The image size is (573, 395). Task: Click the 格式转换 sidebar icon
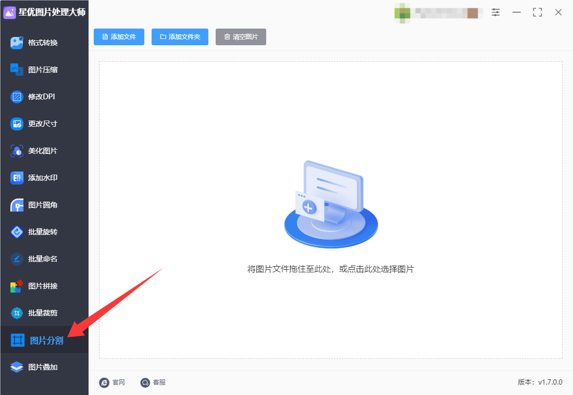pos(17,43)
